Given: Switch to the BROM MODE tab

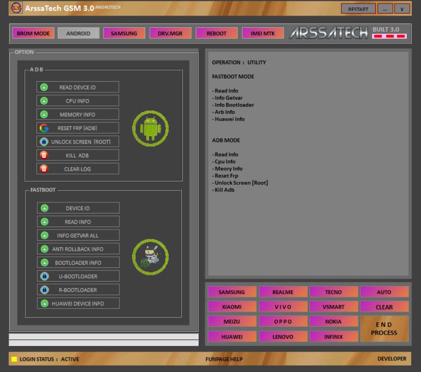Looking at the screenshot, I should click(34, 34).
